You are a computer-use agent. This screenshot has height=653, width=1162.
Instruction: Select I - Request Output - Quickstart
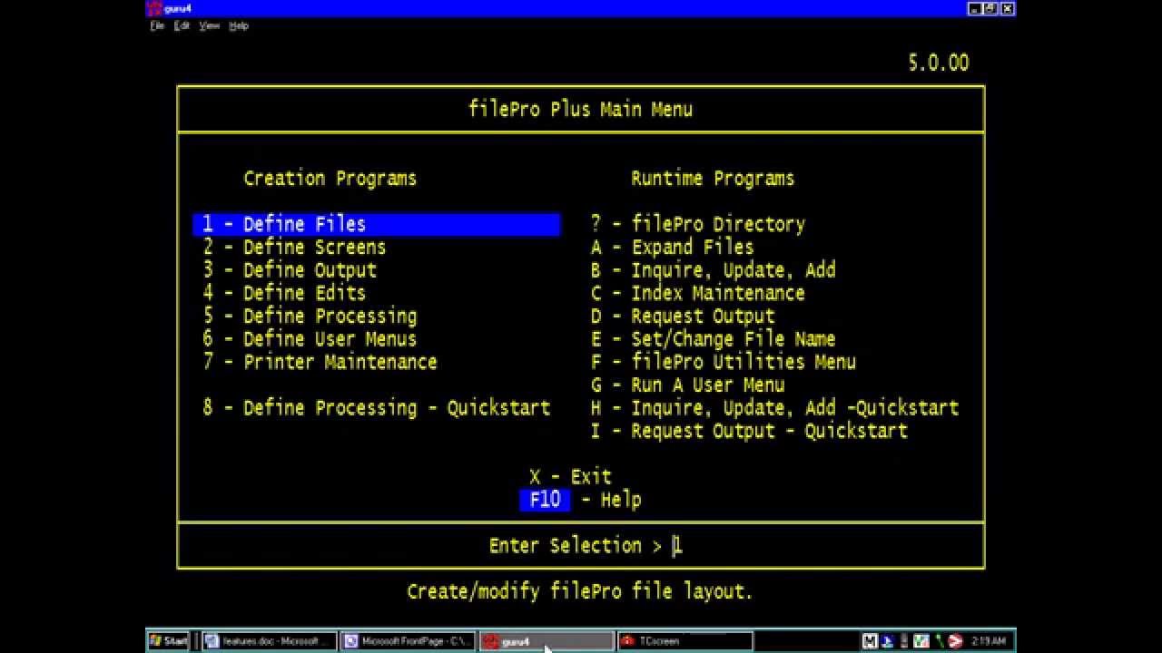pyautogui.click(x=749, y=431)
